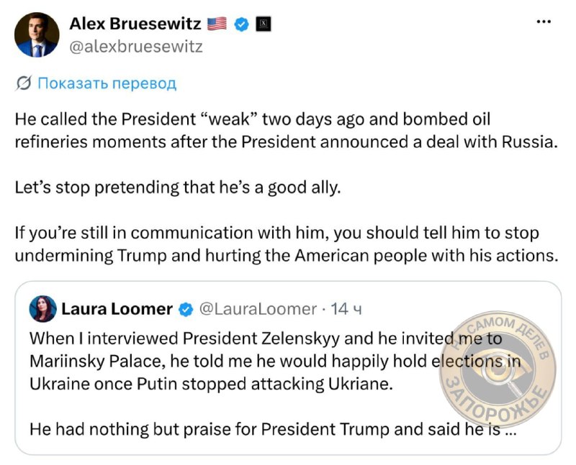Viewport: 576px width, 465px height.
Task: Click the translate icon beside Показать перевод
Action: click(24, 83)
